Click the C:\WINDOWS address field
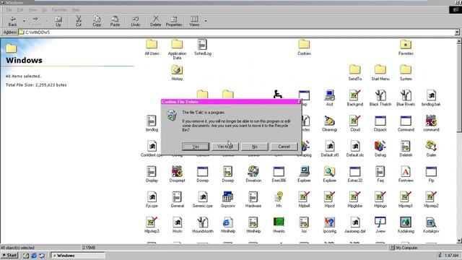The image size is (462, 260). click(x=236, y=32)
